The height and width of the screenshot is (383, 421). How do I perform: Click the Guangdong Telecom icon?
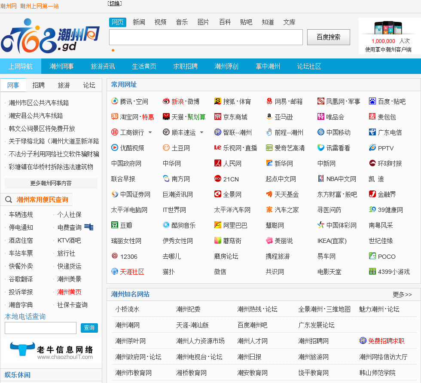372,132
